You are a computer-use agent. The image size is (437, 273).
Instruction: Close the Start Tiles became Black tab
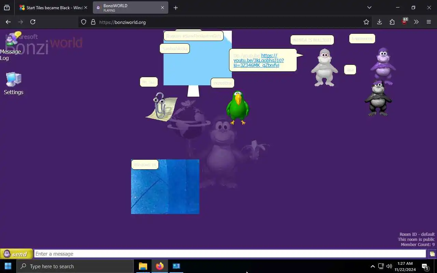point(85,8)
